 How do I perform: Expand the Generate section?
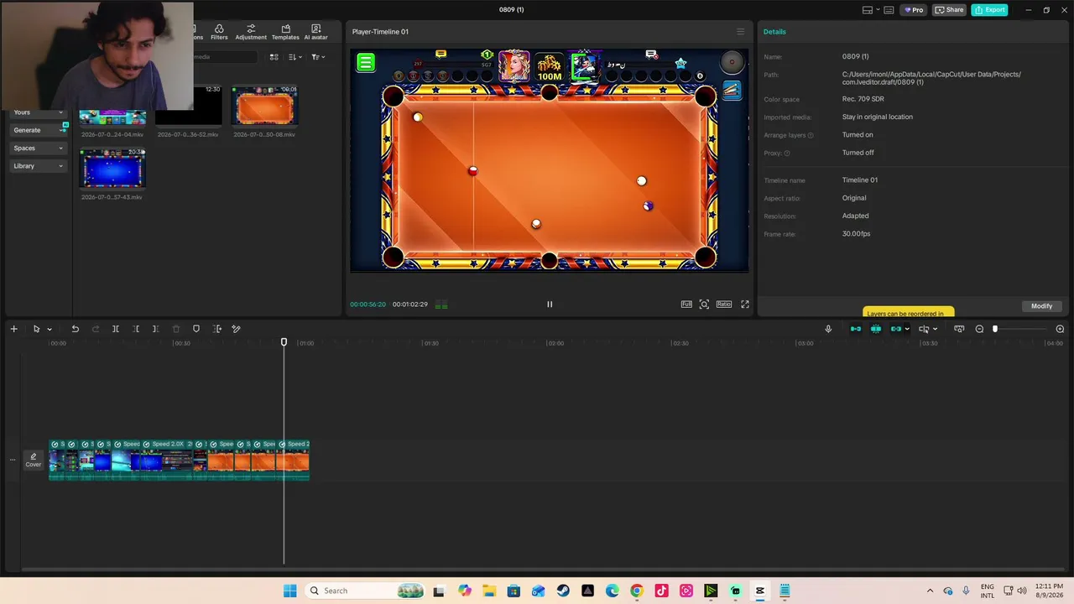pos(39,130)
